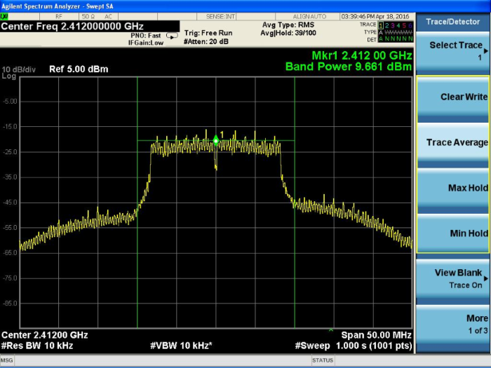Image resolution: width=491 pixels, height=368 pixels.
Task: Click trace number 6 in trace indicator
Action: click(x=411, y=25)
